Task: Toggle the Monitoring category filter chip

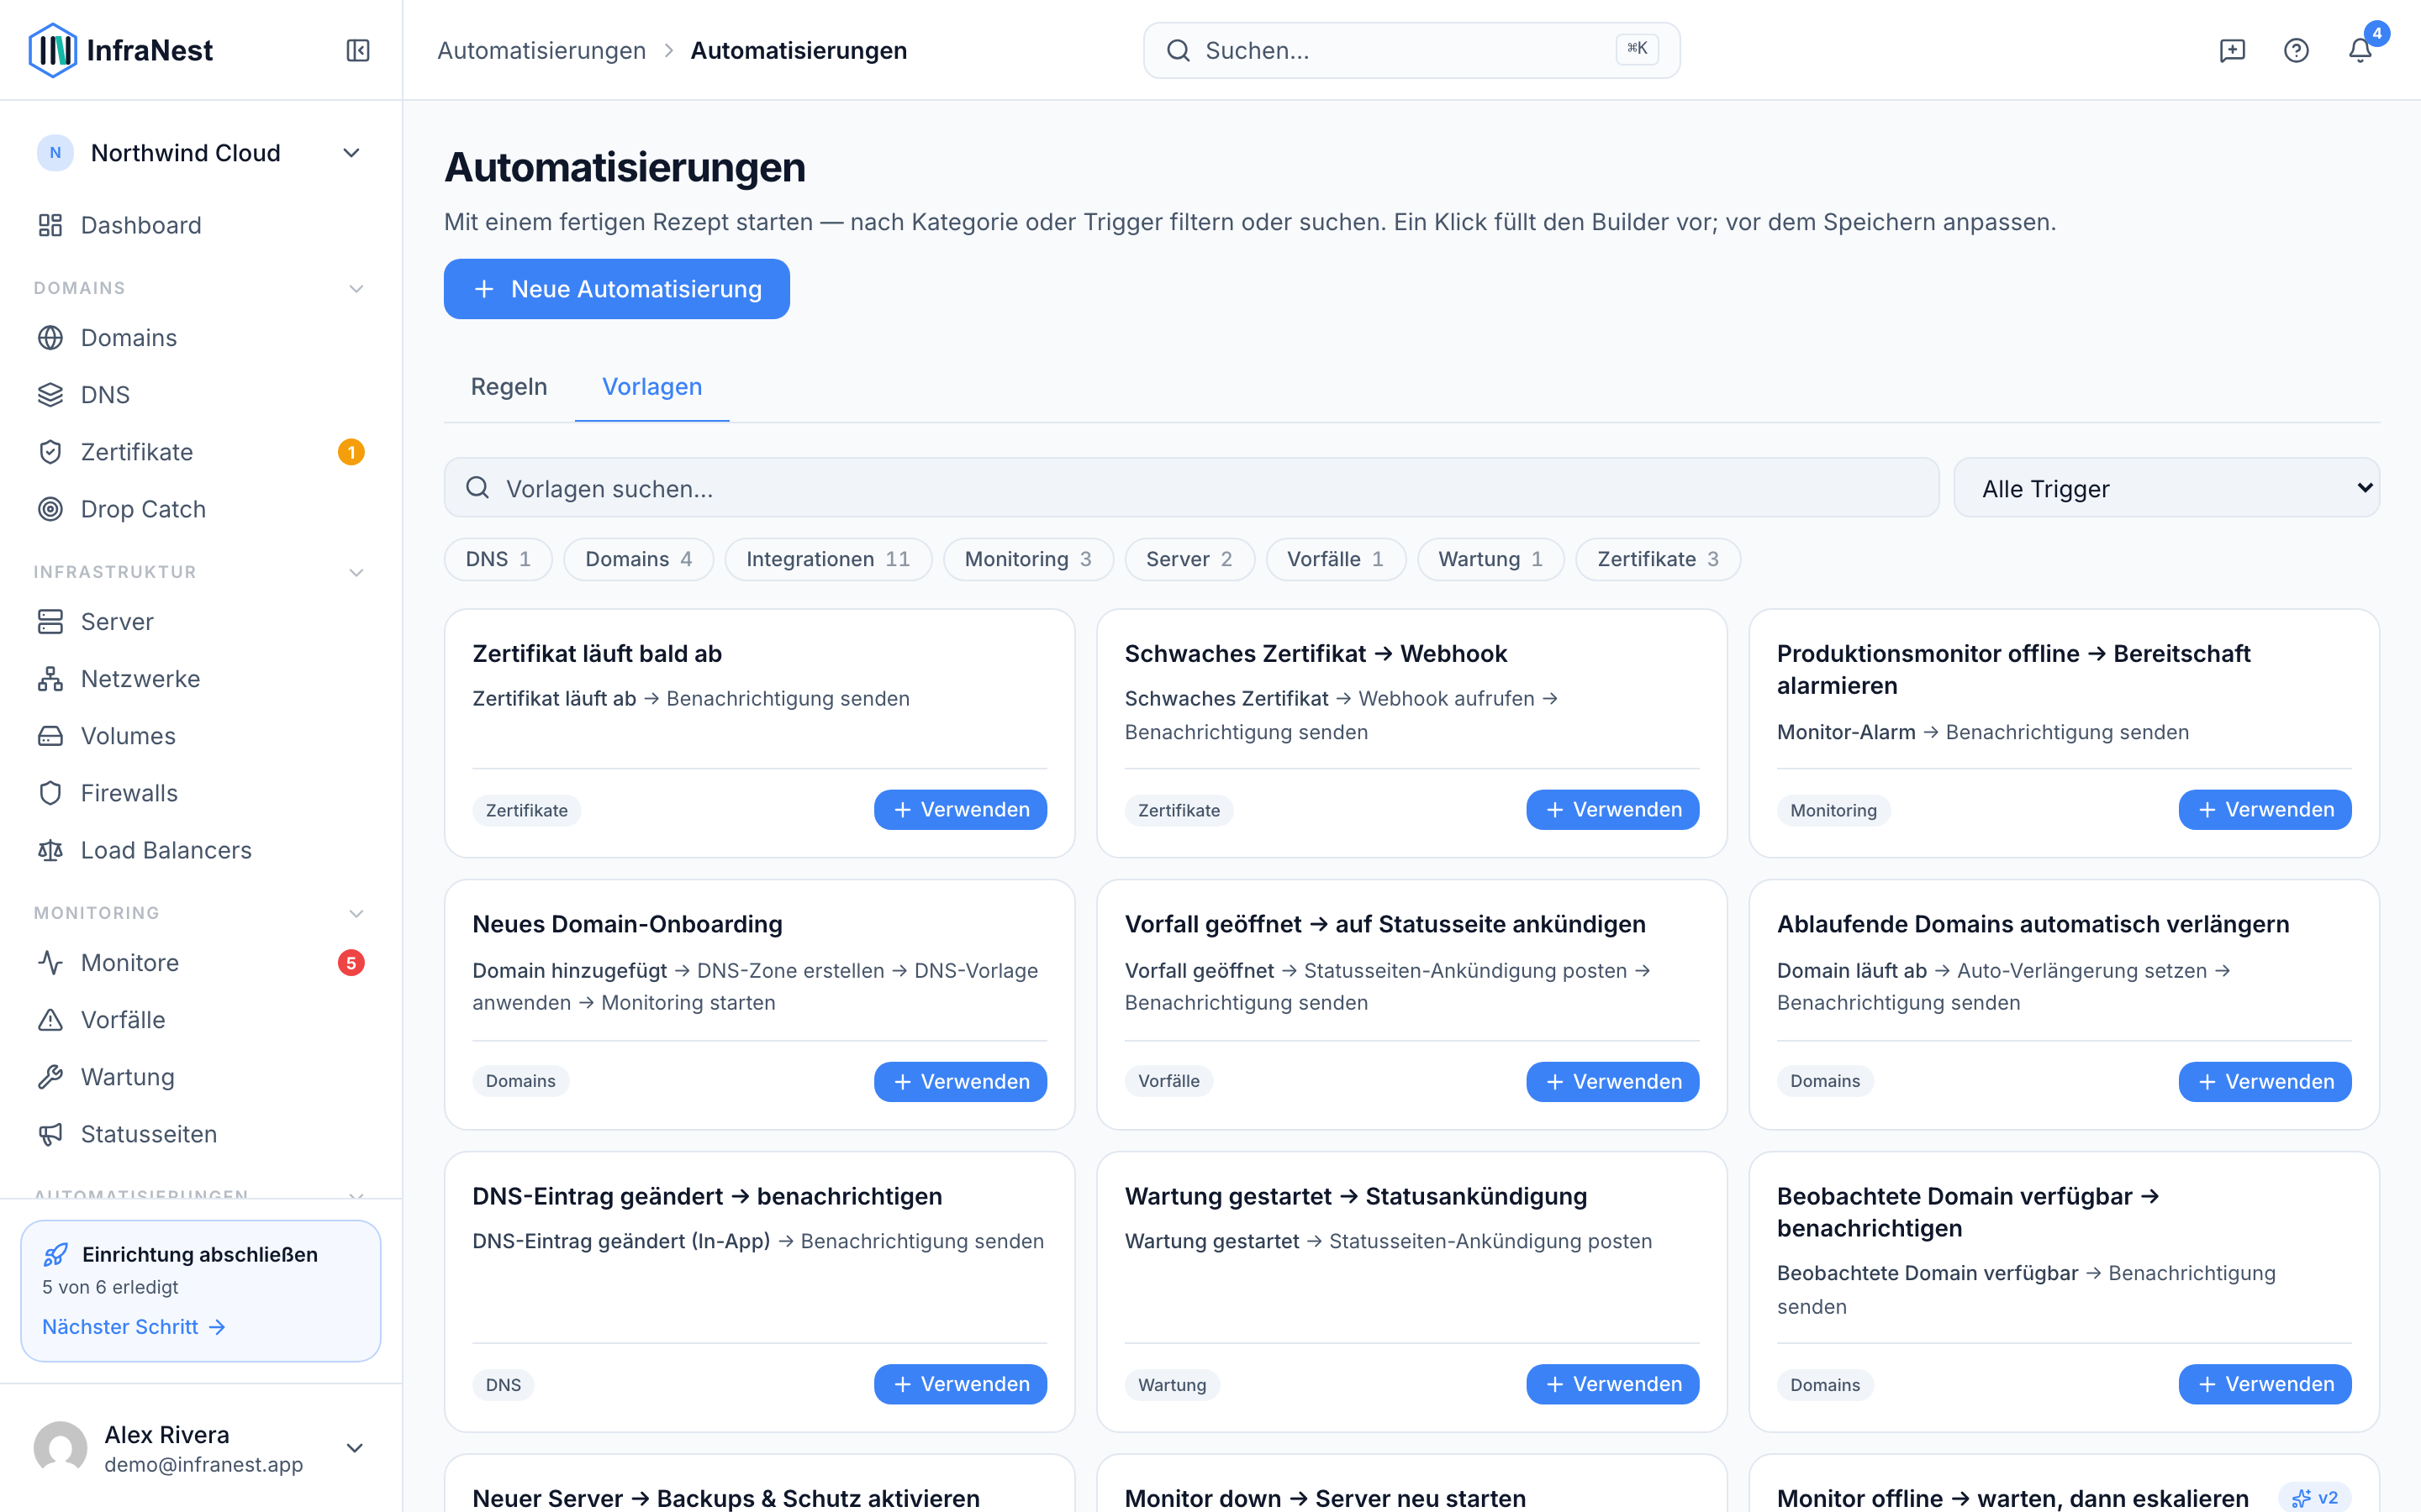Action: (1027, 559)
